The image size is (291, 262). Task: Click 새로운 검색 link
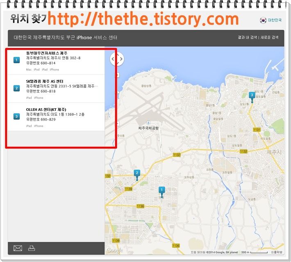269,37
